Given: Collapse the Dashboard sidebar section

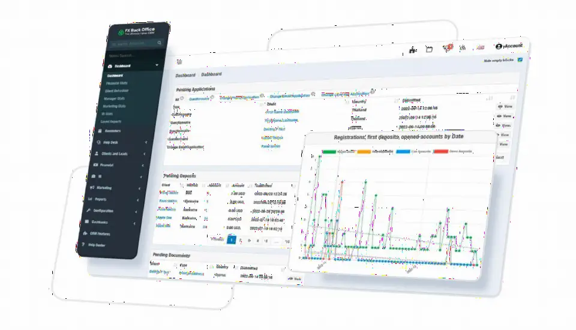Looking at the screenshot, I should [x=157, y=65].
